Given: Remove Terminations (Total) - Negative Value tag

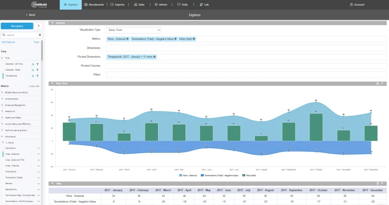Looking at the screenshot, I should tap(175, 39).
